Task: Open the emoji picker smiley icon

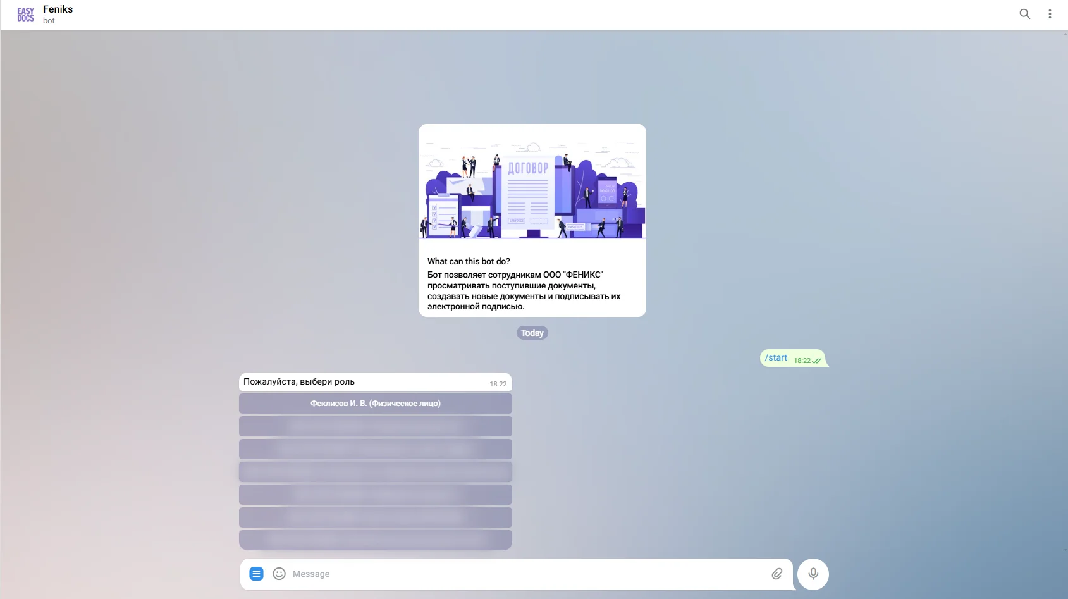Action: click(279, 574)
